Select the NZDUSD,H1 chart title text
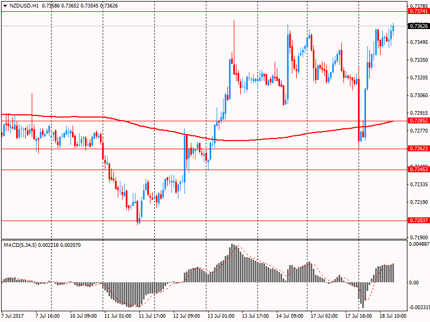Image resolution: width=430 pixels, height=322 pixels. pos(24,6)
